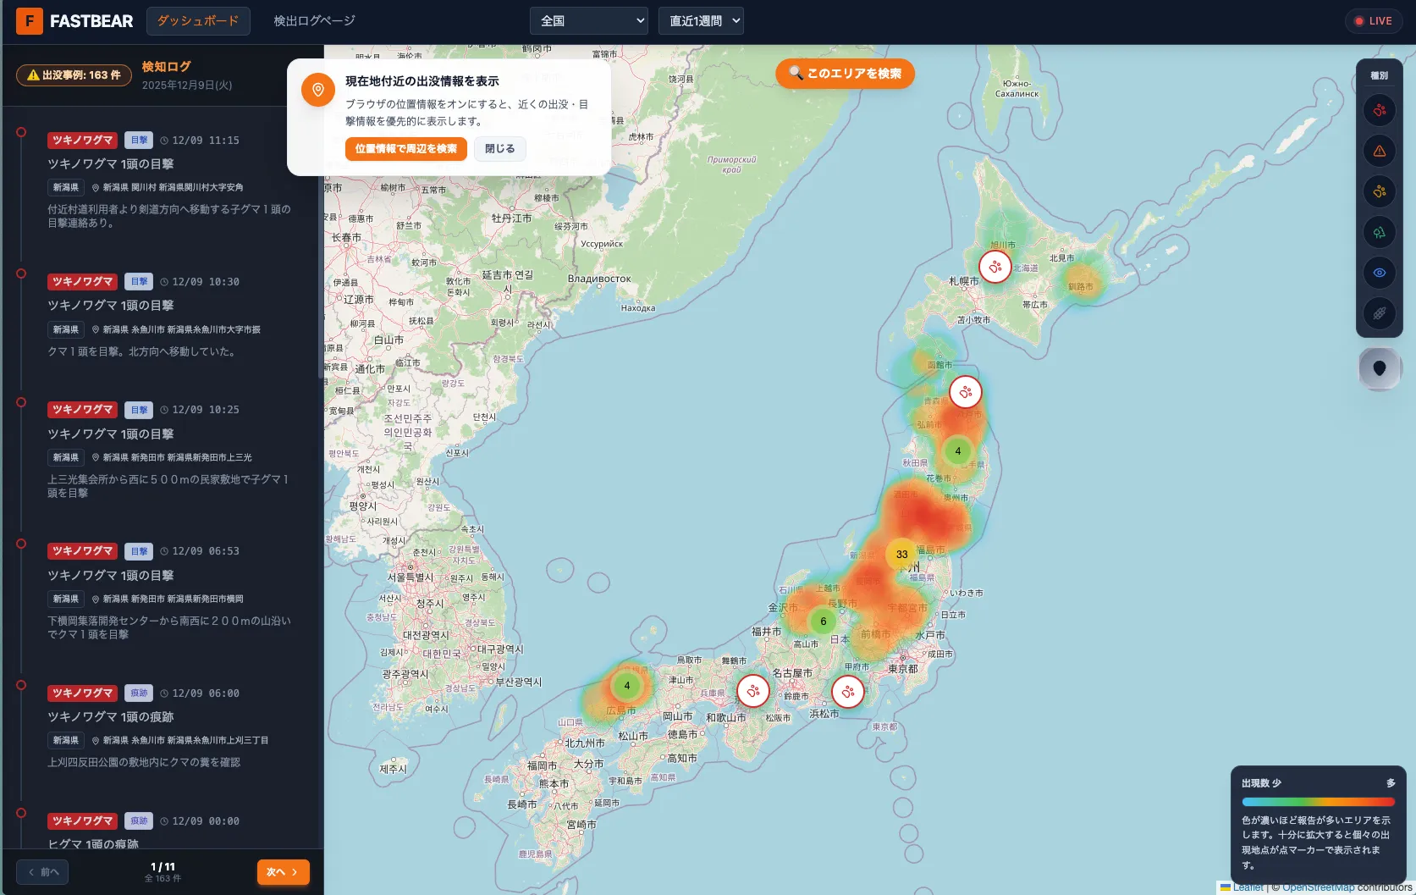Click the 検知ログ heading
Viewport: 1416px width, 895px height.
tap(166, 67)
